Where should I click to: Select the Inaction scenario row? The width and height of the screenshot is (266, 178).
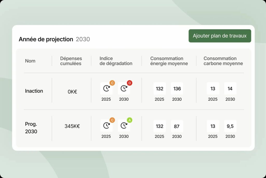pyautogui.click(x=34, y=91)
